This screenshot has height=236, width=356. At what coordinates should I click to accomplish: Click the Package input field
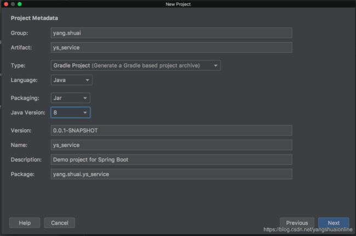pyautogui.click(x=171, y=174)
